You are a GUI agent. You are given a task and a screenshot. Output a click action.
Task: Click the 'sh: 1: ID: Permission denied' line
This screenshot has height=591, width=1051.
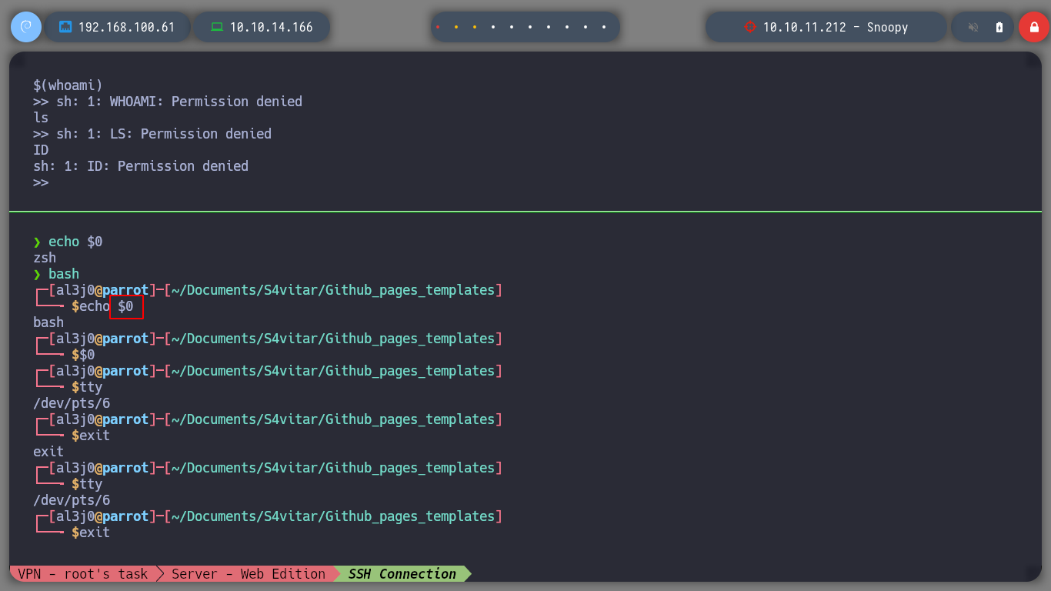[141, 165]
